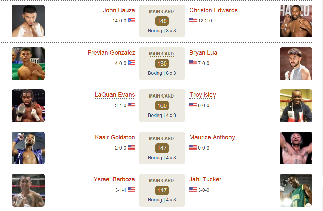This screenshot has height=211, width=323.
Task: Go to Troy Isley's profile page
Action: tap(203, 95)
